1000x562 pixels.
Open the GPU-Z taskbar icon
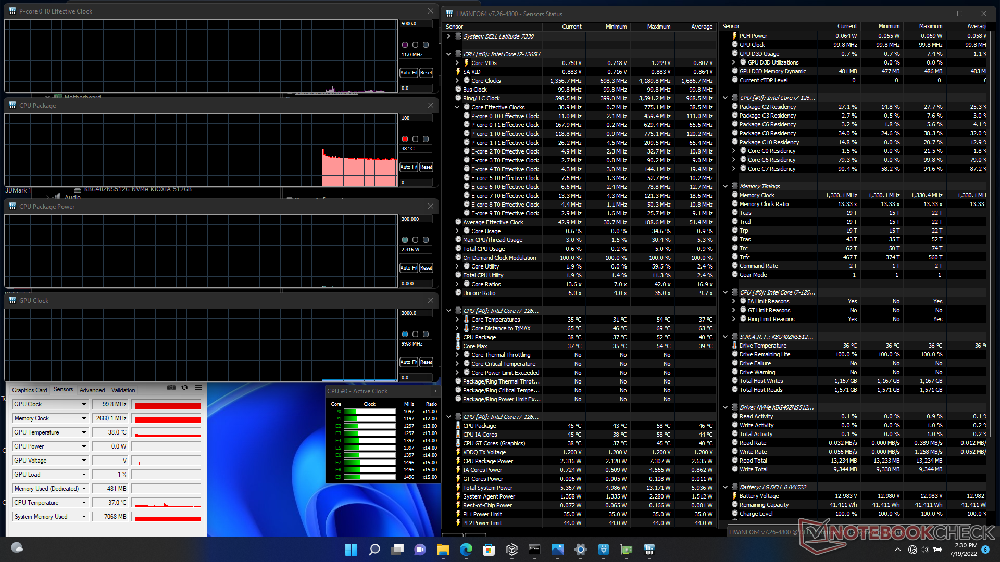coord(627,549)
